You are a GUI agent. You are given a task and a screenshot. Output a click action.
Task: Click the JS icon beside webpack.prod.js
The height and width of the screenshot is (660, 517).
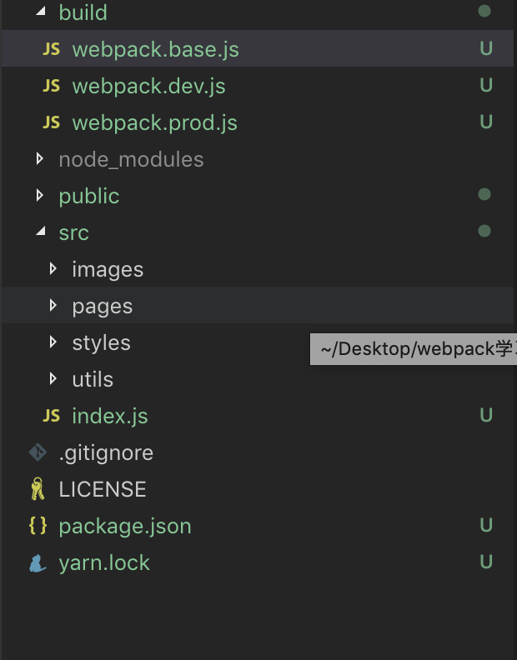coord(52,122)
